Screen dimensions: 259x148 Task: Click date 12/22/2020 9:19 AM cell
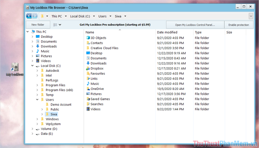(x=171, y=53)
